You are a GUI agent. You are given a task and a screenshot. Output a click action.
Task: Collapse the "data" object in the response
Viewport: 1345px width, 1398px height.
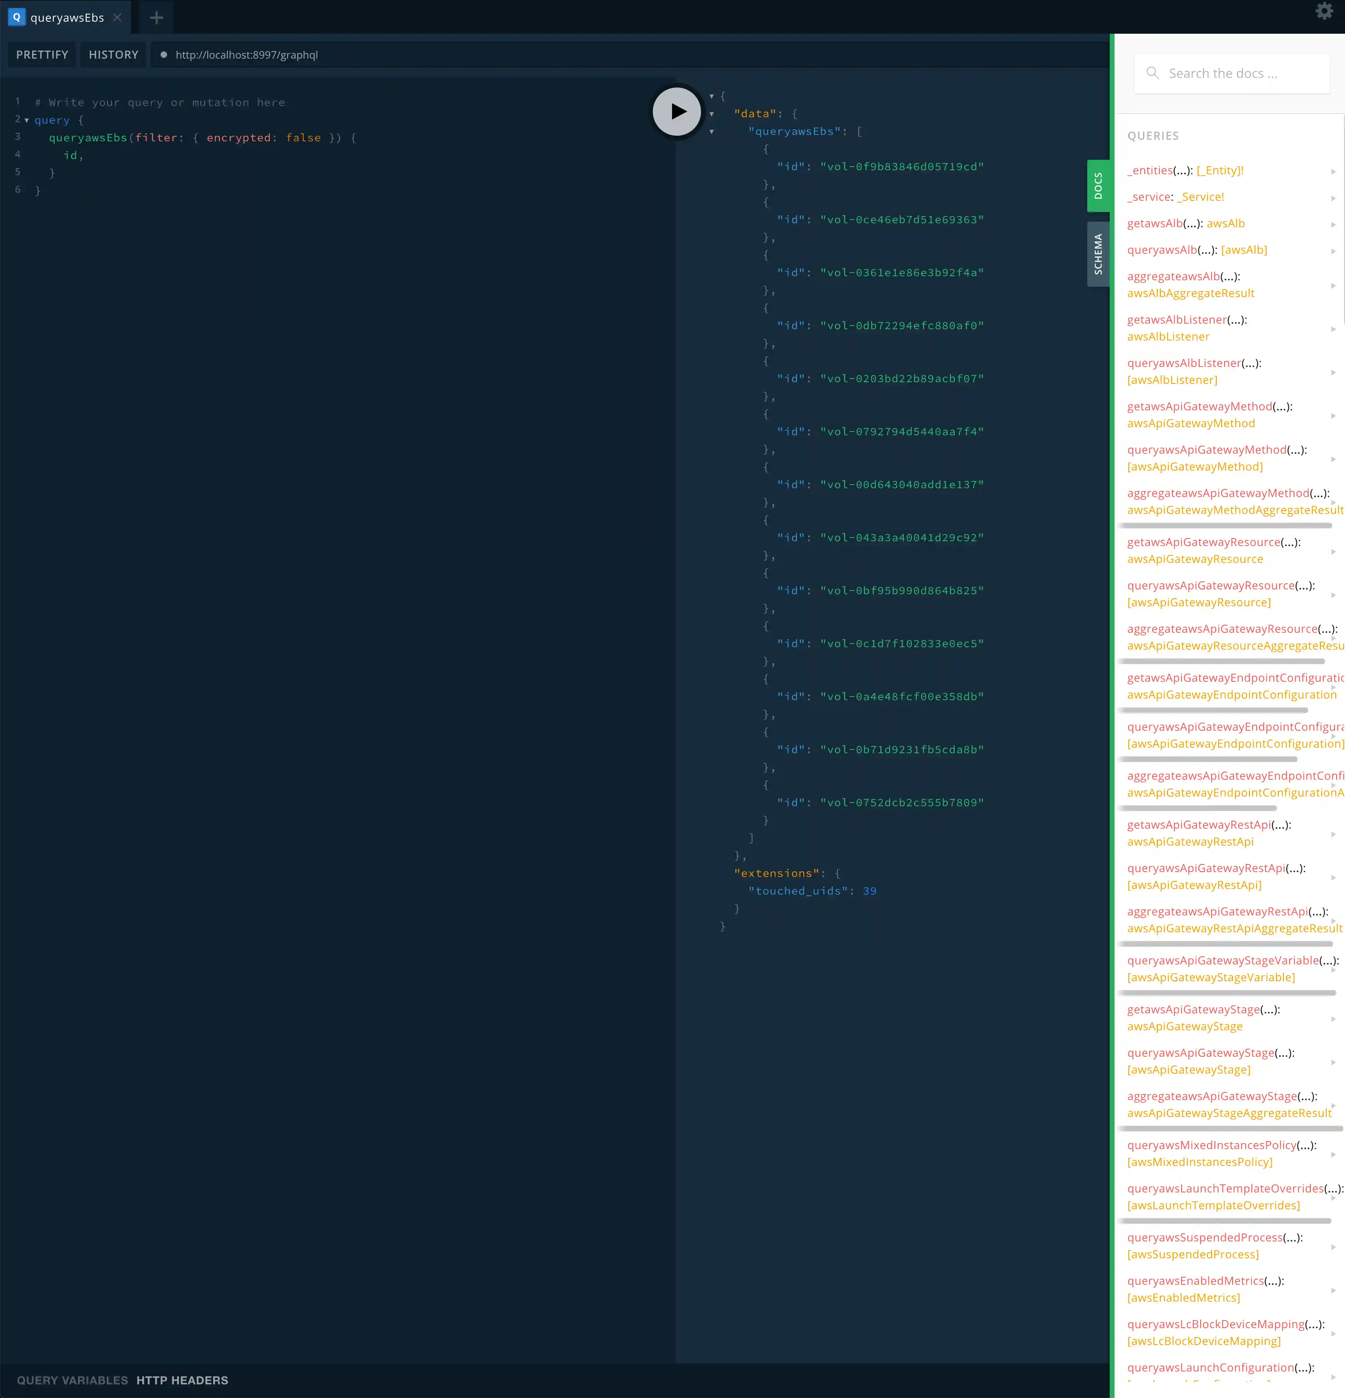[x=711, y=114]
